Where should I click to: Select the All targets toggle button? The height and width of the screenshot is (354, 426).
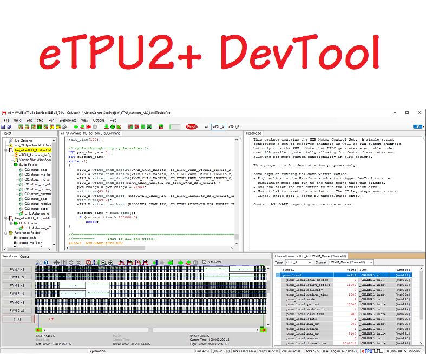(x=206, y=126)
